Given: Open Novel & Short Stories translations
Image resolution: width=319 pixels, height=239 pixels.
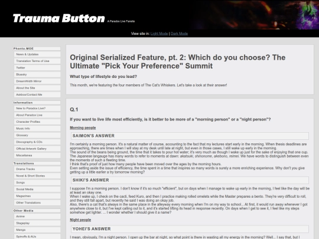Looking at the screenshot, I should (x=37, y=176).
